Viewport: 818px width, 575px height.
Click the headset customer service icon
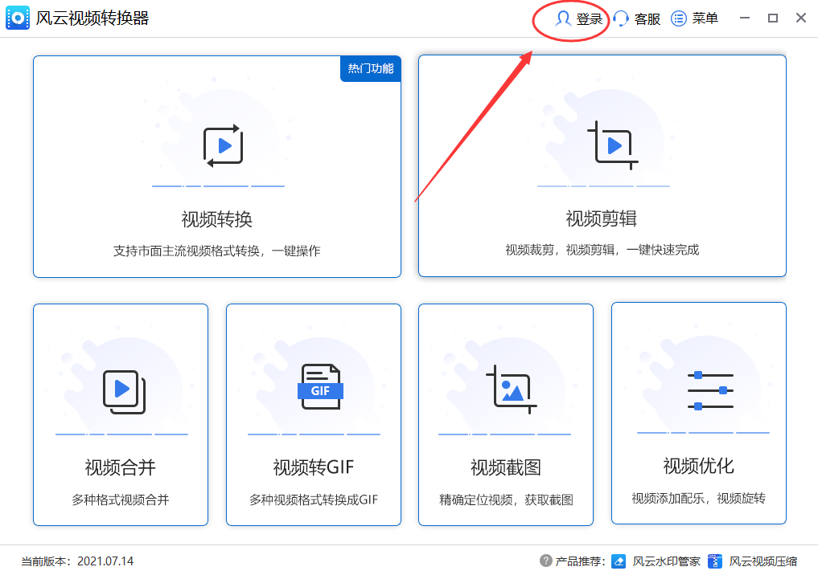pyautogui.click(x=621, y=18)
